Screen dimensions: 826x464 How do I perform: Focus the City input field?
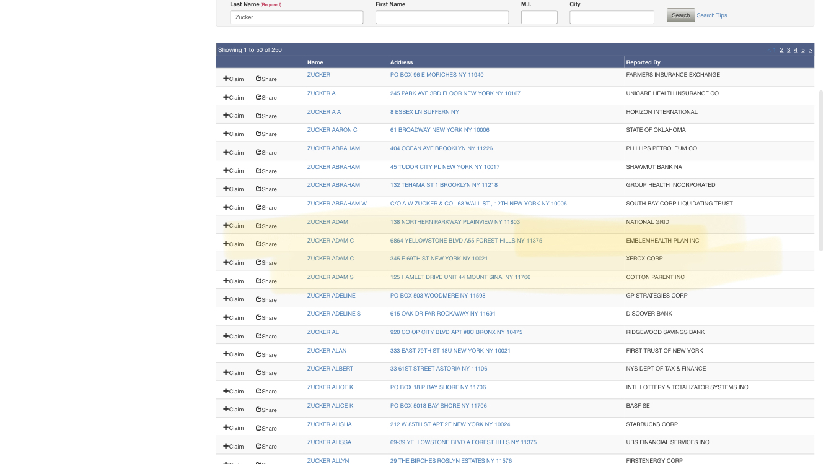tap(612, 17)
